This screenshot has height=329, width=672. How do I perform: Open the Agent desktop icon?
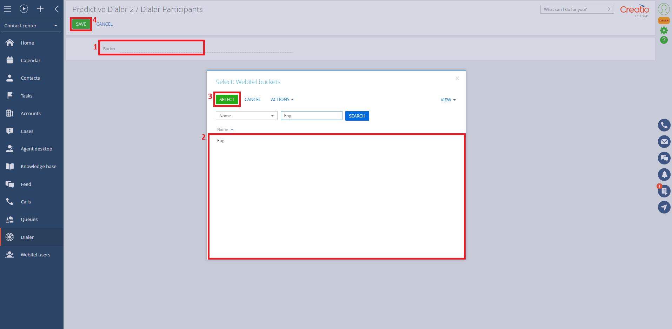pos(10,149)
